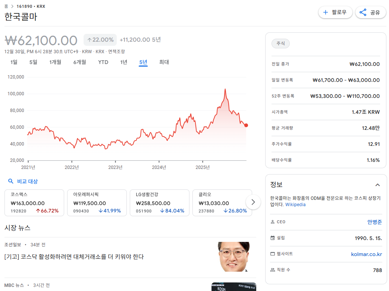Go to 홈 in the breadcrumb
This screenshot has height=291, width=389.
click(6, 6)
